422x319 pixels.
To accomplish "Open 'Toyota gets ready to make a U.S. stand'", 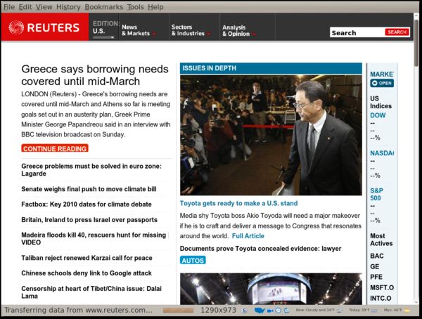I will 238,203.
